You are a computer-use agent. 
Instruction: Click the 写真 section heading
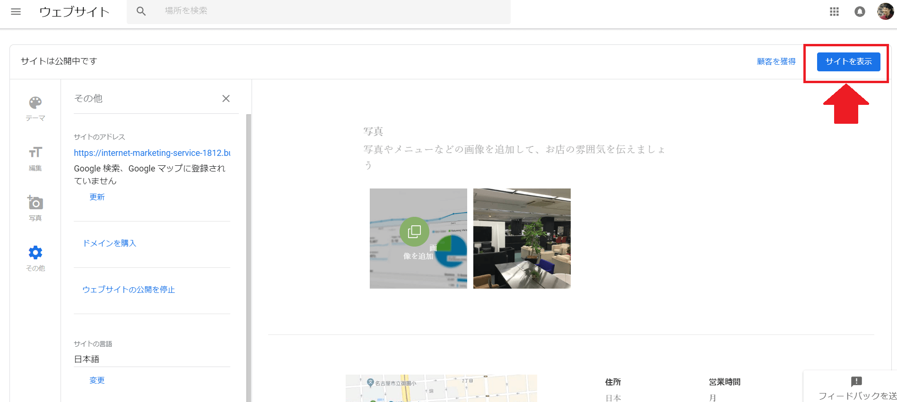(373, 131)
